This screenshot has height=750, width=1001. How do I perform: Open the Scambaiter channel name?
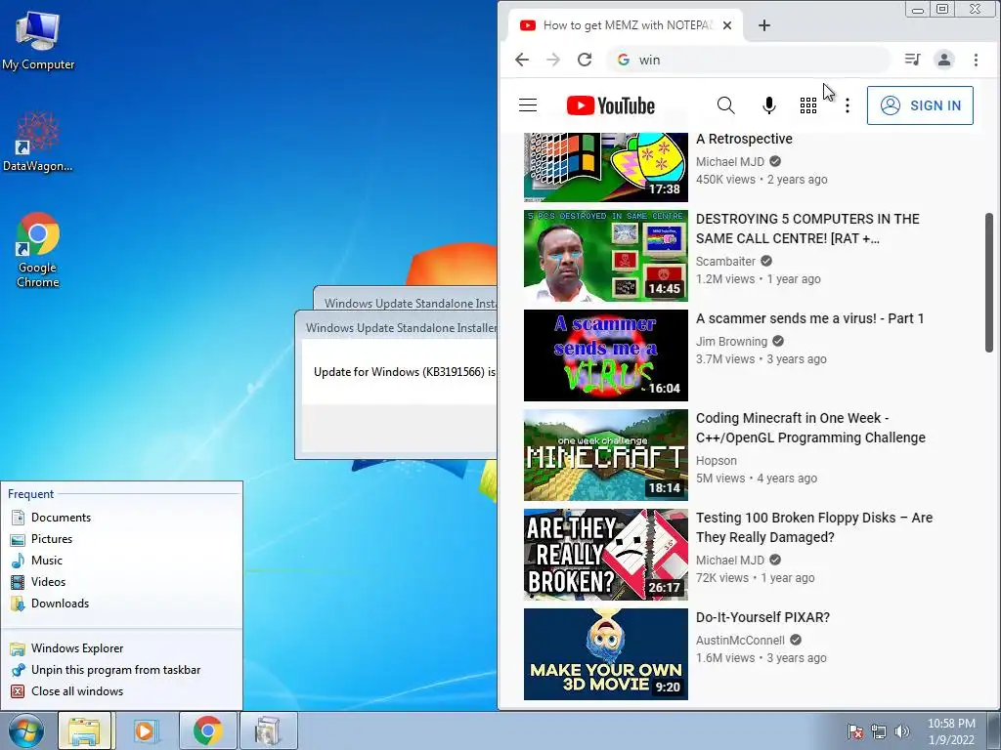[725, 261]
